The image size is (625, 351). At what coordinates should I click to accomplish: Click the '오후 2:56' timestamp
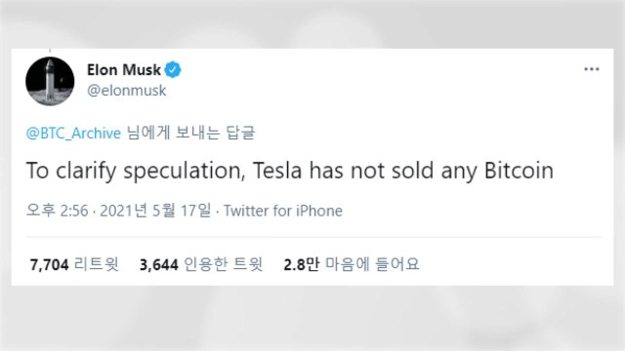click(x=57, y=211)
